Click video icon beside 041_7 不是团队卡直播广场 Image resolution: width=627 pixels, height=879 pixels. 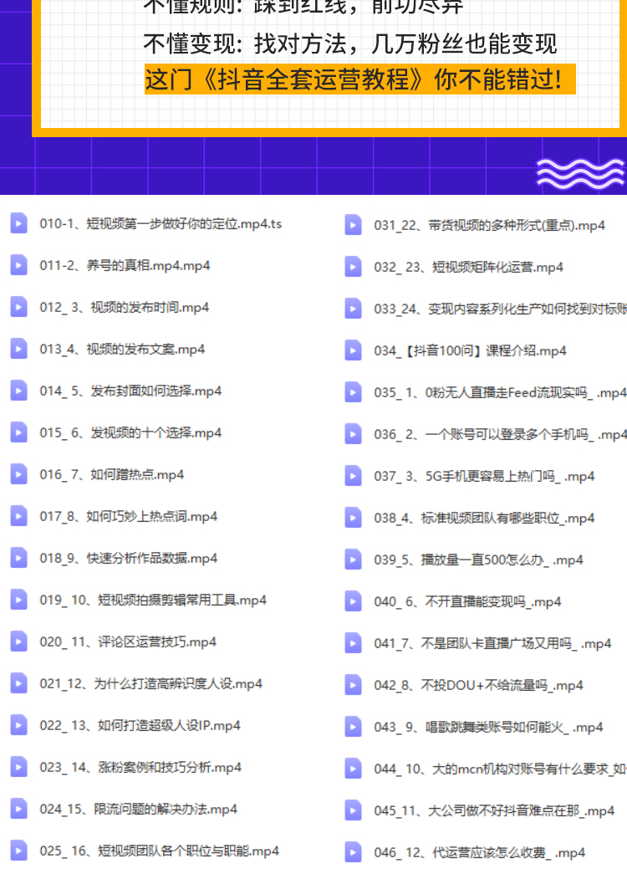click(x=353, y=643)
